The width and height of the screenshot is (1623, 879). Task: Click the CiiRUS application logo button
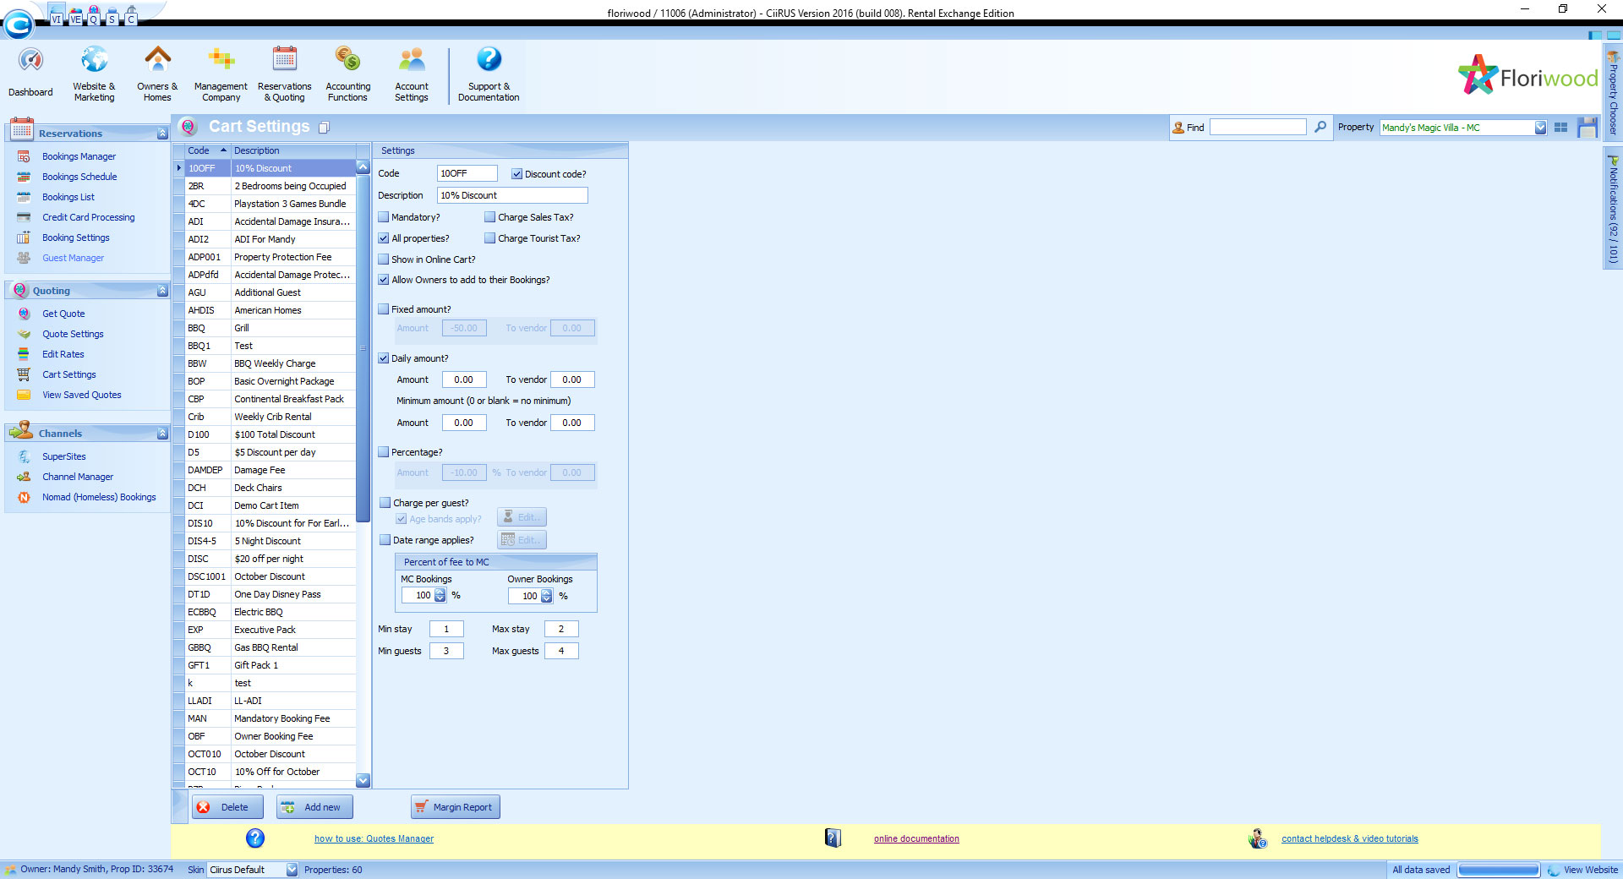[19, 25]
